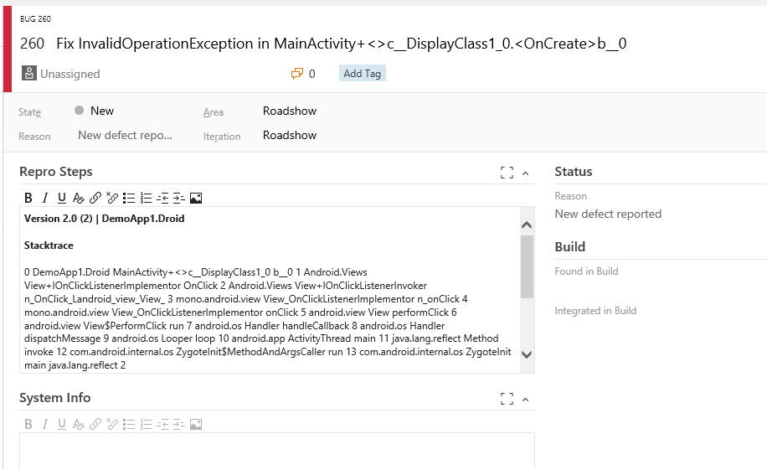Collapse the Repro Steps section
Viewport: 767px width, 470px height.
pos(526,173)
